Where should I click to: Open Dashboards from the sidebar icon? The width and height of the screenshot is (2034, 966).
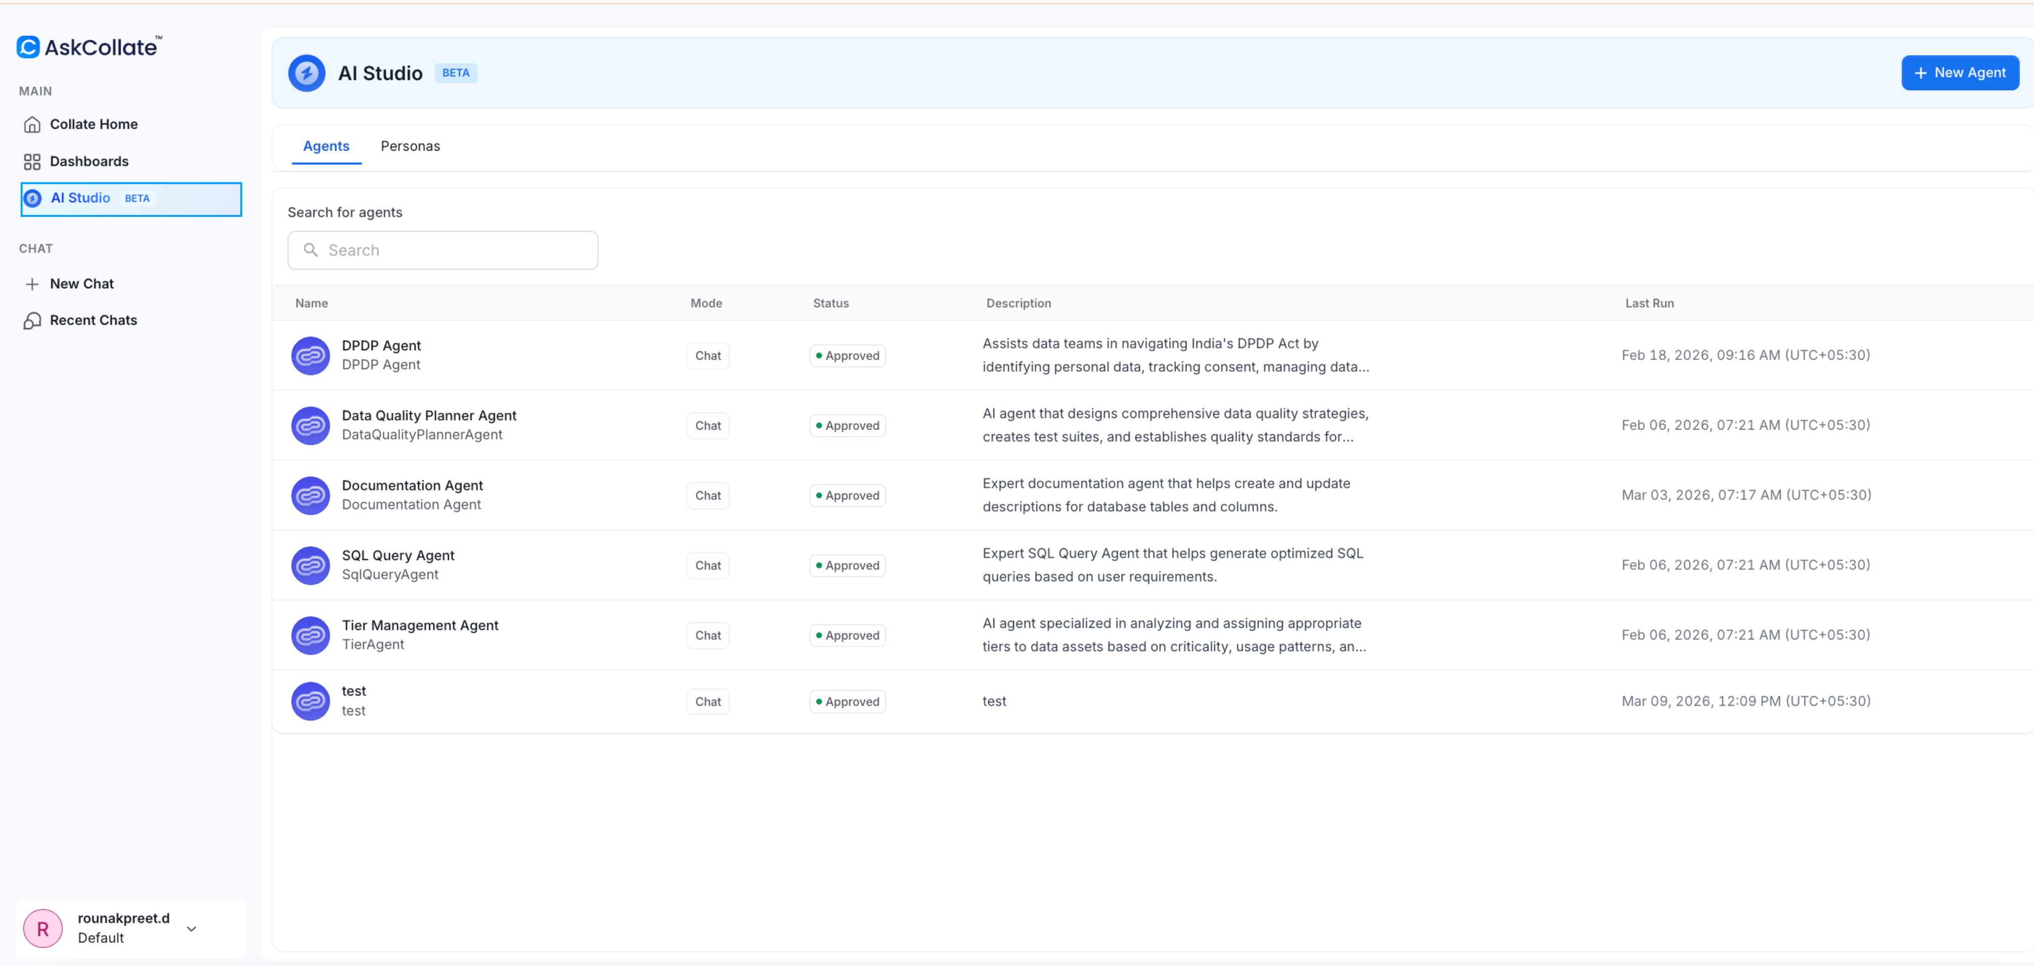point(31,161)
